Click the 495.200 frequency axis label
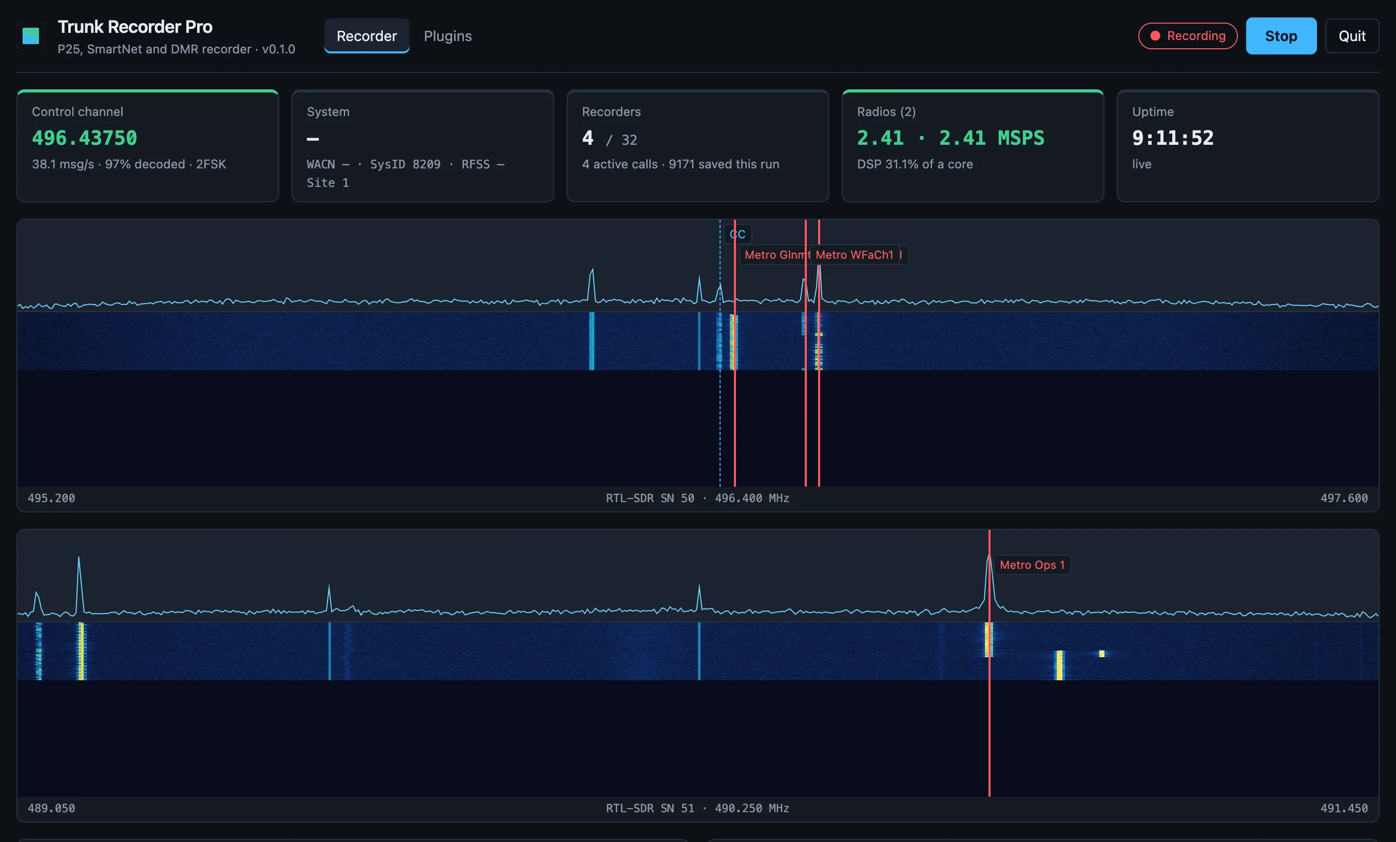The height and width of the screenshot is (842, 1396). tap(51, 498)
